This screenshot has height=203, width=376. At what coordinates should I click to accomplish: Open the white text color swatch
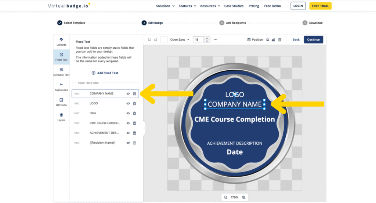point(164,40)
